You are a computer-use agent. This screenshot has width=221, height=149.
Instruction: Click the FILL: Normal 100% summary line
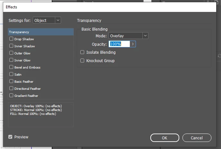pyautogui.click(x=33, y=114)
